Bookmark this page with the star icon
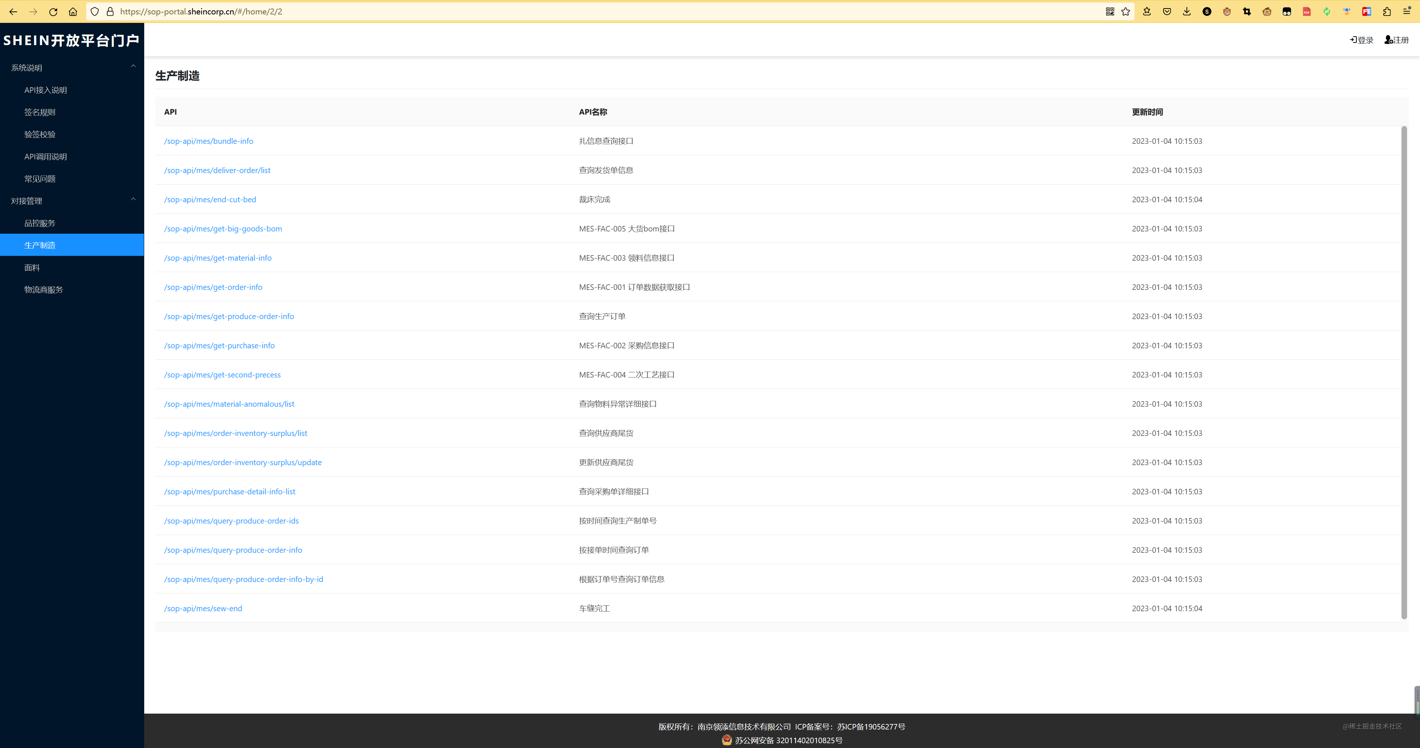Viewport: 1420px width, 748px height. 1126,11
